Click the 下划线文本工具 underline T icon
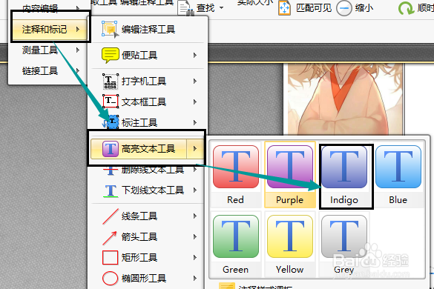 pyautogui.click(x=111, y=190)
